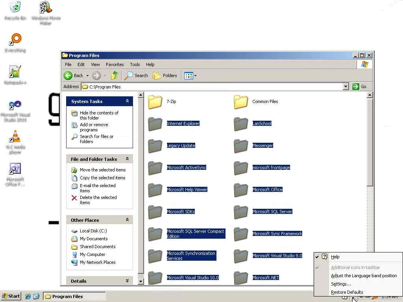403x302 pixels.
Task: Click Hide the contents of this folder
Action: 99,115
